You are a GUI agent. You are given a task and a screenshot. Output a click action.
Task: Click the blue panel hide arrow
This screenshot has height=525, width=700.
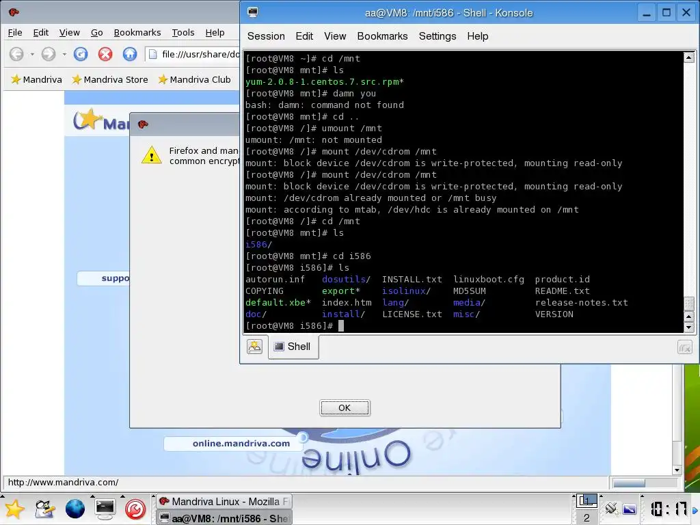click(x=695, y=510)
